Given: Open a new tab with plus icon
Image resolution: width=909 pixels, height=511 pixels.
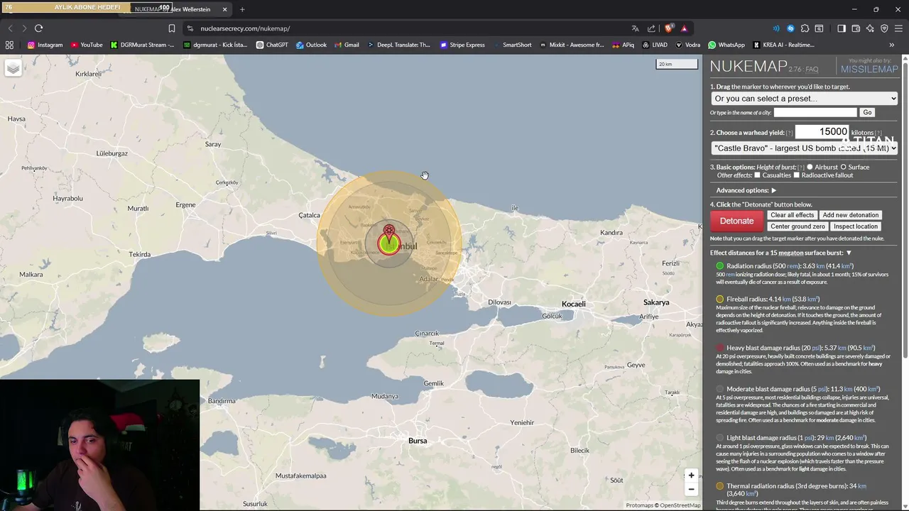Looking at the screenshot, I should point(242,9).
